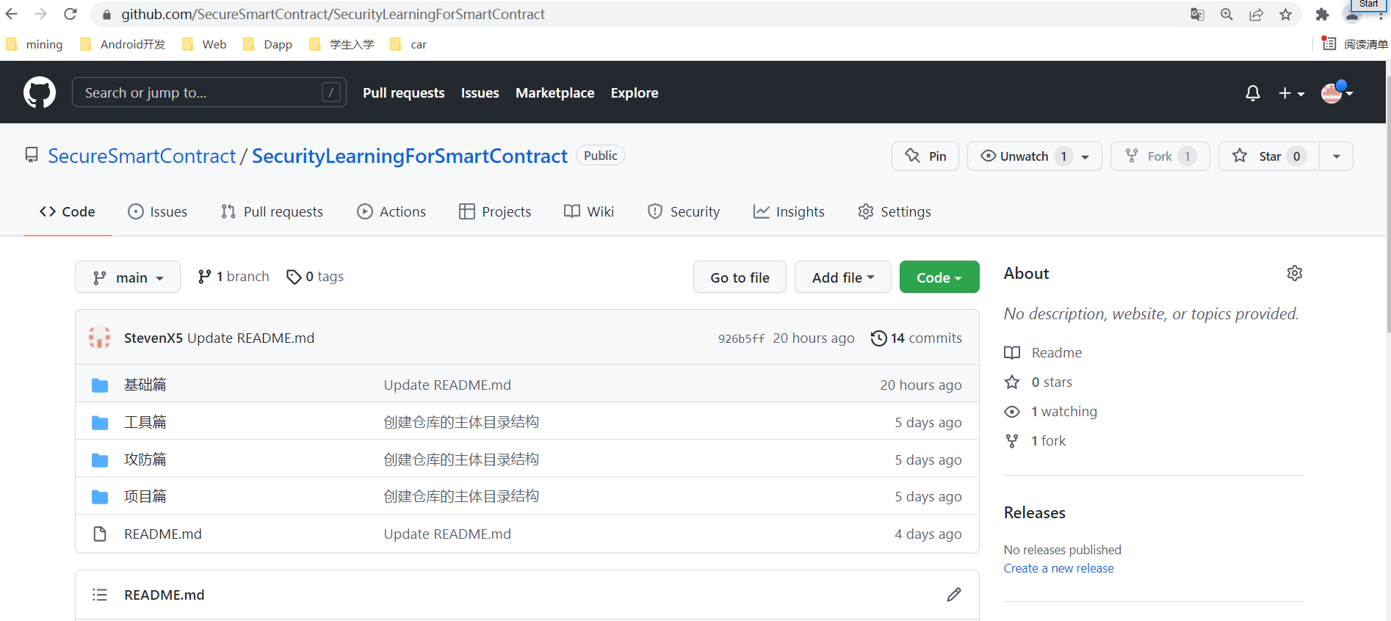Screen dimensions: 1391x621
Task: Open the green Code dropdown
Action: click(939, 277)
